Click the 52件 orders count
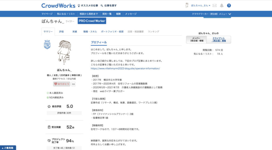 [x=70, y=127]
